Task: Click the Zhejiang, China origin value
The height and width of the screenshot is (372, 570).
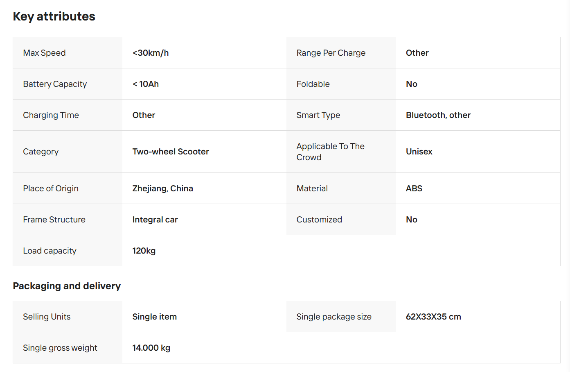Action: point(163,188)
